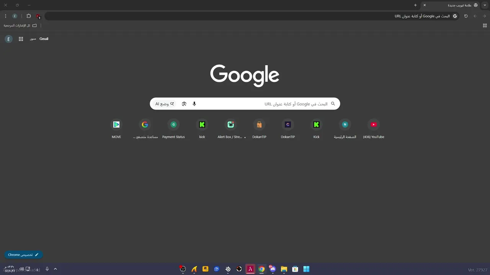Open the lowercase kick shortcut tile

pos(202,129)
